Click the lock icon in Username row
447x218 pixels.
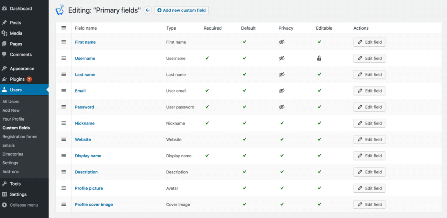click(319, 58)
